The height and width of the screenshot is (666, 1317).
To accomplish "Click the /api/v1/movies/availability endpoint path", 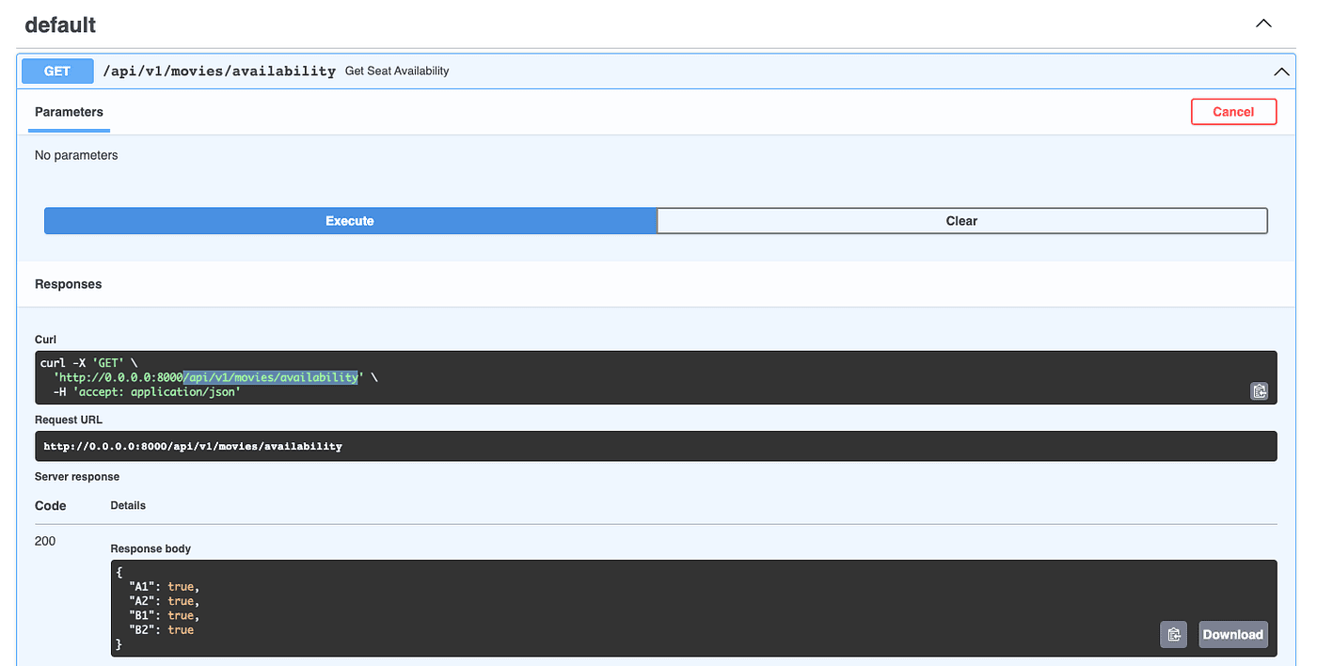I will point(219,71).
